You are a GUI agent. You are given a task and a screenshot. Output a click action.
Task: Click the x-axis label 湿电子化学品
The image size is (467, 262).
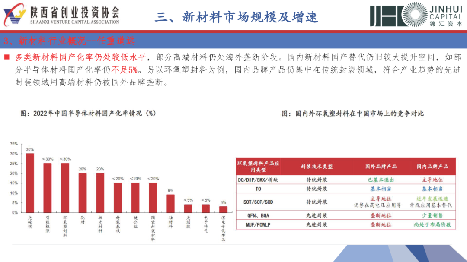pyautogui.click(x=223, y=228)
